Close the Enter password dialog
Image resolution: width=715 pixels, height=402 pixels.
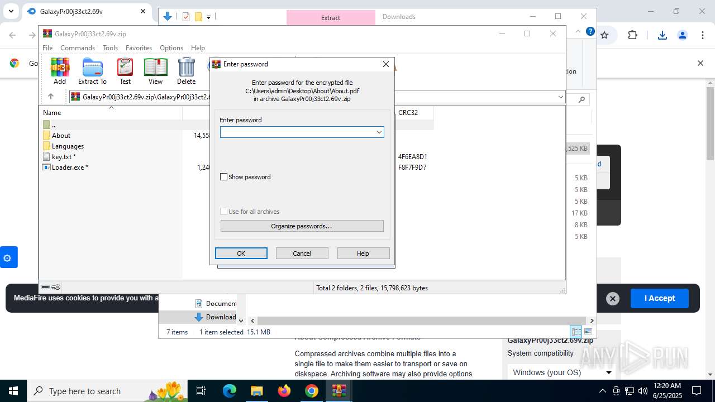385,64
